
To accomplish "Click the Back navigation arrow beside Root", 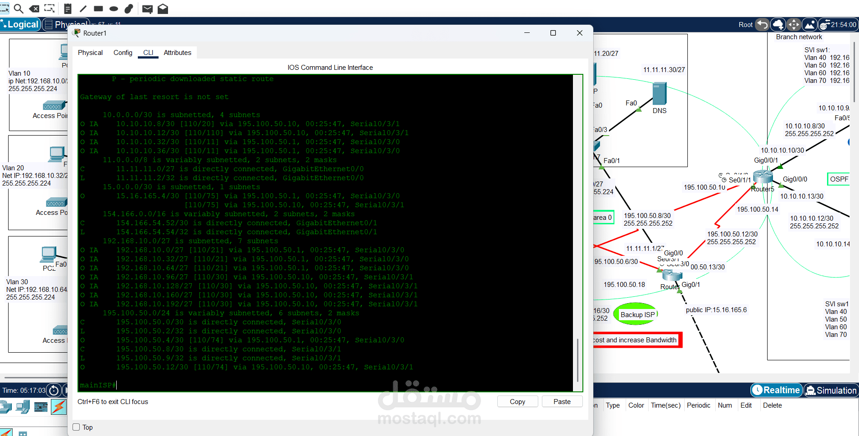I will point(762,24).
